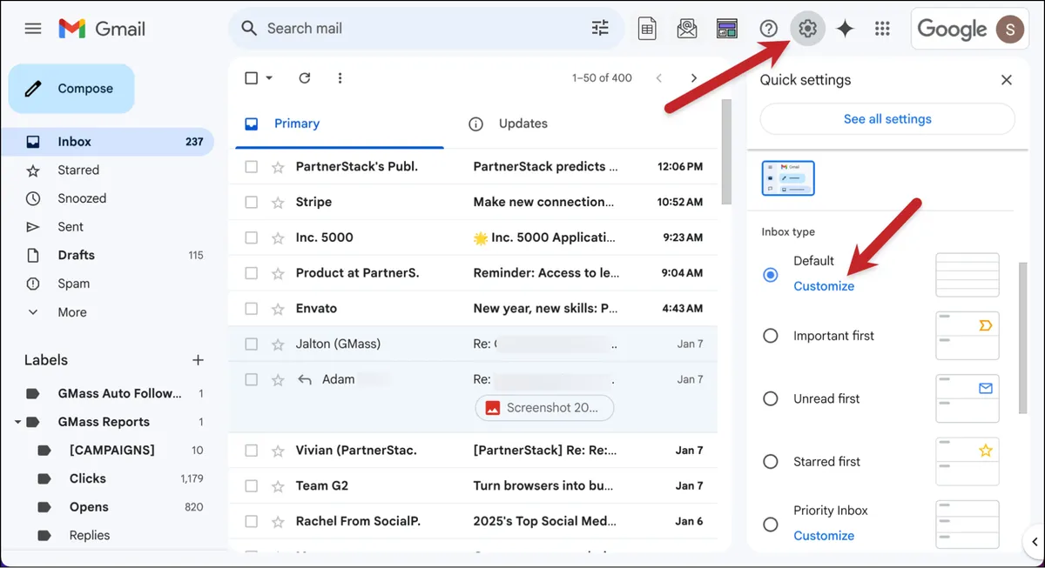The width and height of the screenshot is (1045, 568).
Task: Choose Default inbox type radio button
Action: tap(770, 275)
